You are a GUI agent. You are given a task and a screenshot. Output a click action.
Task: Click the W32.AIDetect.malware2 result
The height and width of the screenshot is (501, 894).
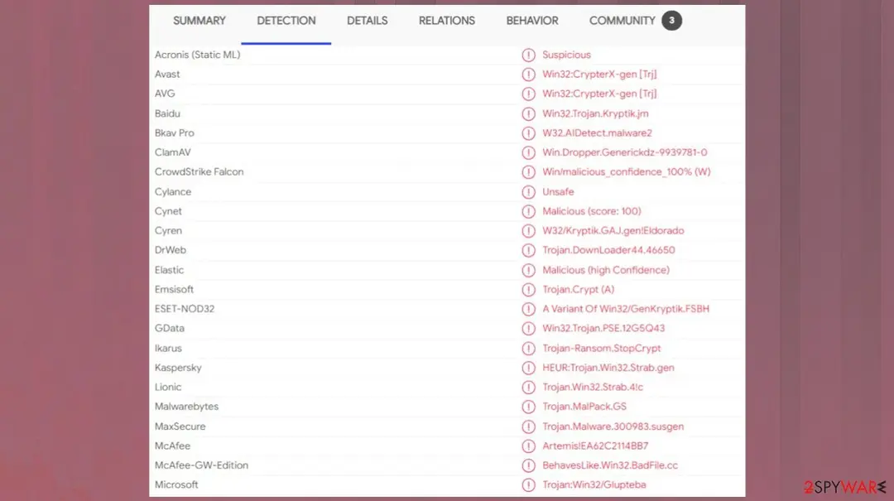pos(597,133)
